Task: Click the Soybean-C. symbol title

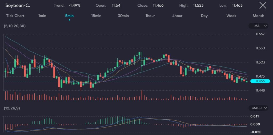Action: 18,5
